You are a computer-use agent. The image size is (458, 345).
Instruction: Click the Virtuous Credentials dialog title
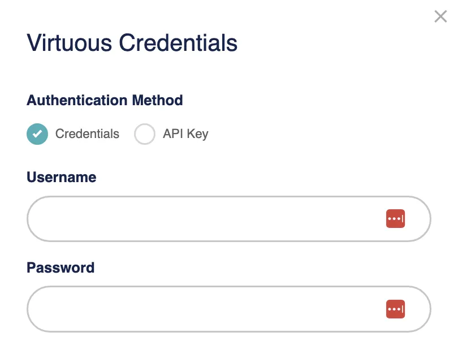click(x=132, y=43)
